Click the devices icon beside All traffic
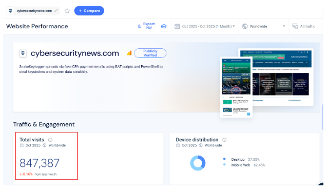The image size is (327, 190). point(295,26)
